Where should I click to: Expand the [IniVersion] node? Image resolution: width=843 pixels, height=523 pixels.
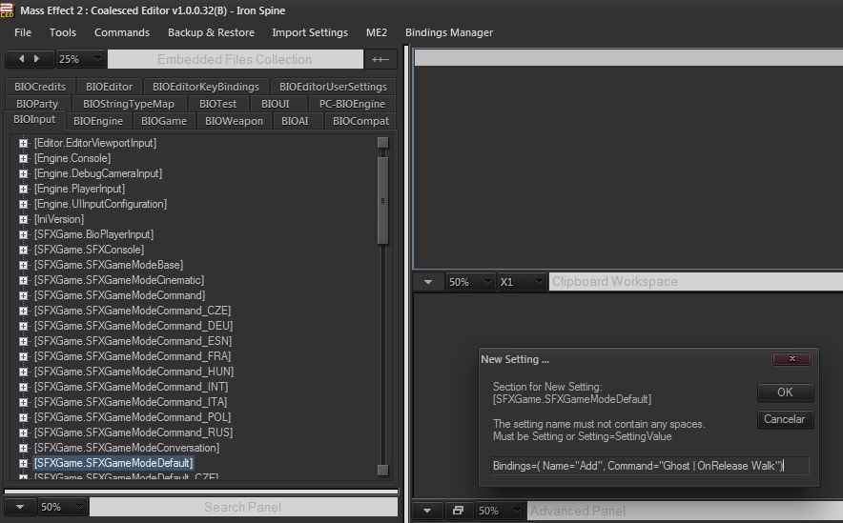click(23, 219)
